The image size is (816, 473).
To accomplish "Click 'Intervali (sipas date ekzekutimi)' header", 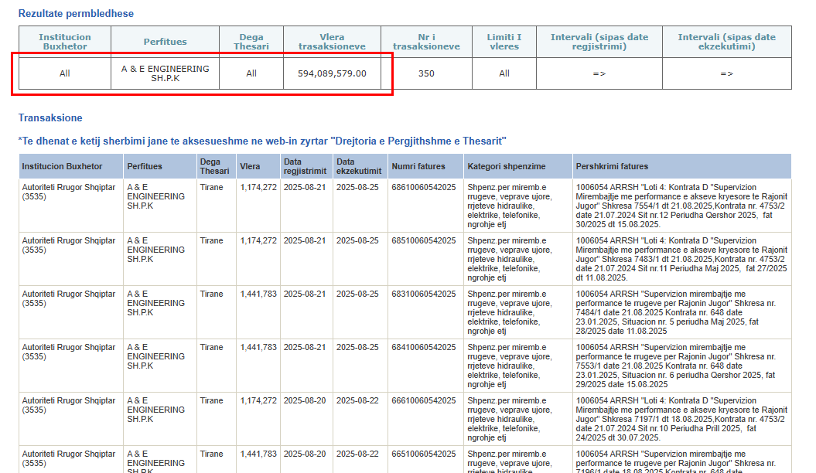I will click(x=726, y=42).
